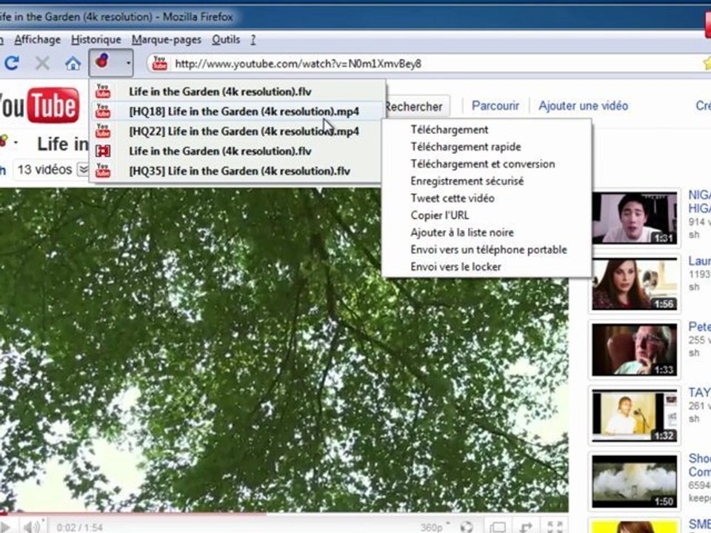This screenshot has width=711, height=533.
Task: Choose Téléchargement rapide
Action: pos(466,147)
